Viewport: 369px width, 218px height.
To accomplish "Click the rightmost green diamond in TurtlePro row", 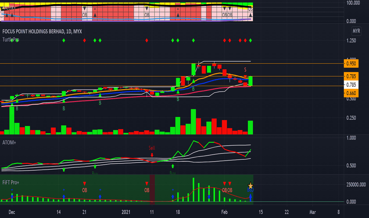I will 250,40.
